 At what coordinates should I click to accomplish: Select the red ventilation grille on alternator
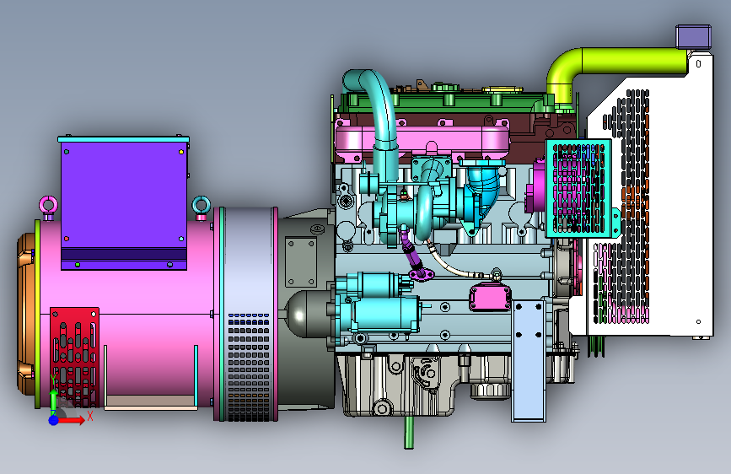tap(74, 357)
